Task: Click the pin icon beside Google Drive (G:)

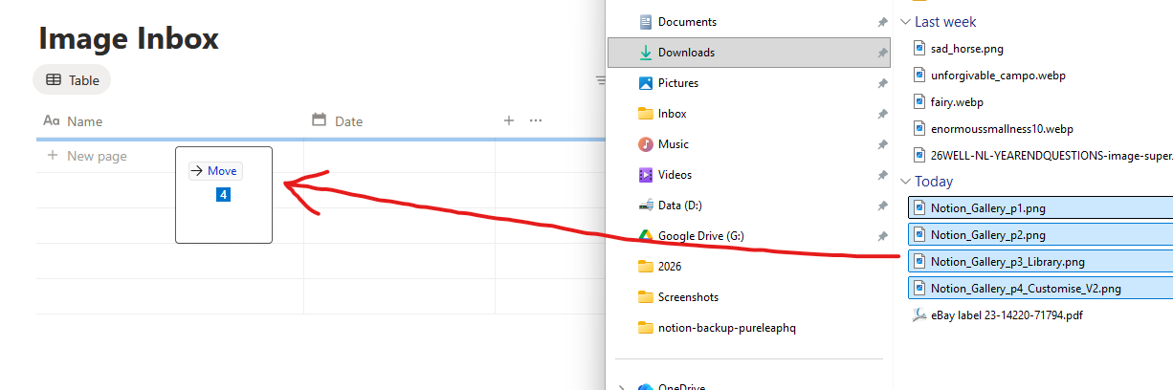Action: click(x=881, y=237)
